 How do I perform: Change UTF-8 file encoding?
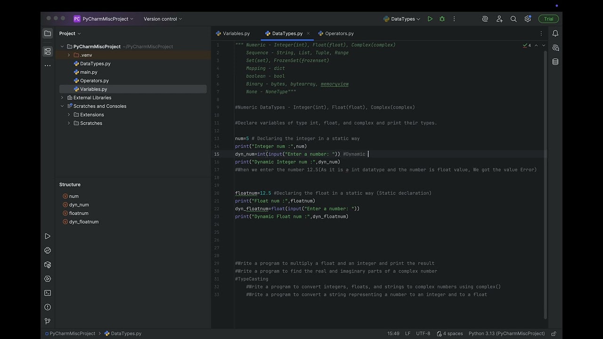(423, 333)
